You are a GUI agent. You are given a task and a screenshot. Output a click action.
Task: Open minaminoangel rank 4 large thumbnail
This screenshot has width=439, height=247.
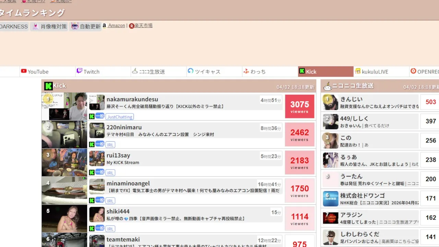(64, 191)
